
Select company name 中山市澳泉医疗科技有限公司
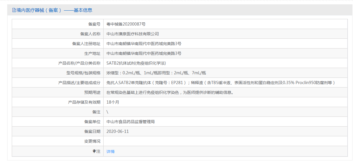tap(133, 34)
